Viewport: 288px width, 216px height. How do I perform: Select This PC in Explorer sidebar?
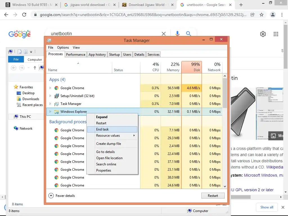click(x=22, y=117)
